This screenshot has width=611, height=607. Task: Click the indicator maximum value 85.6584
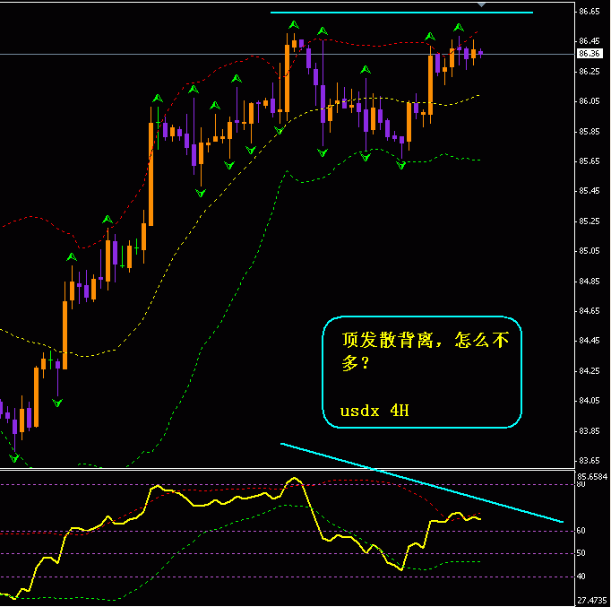(x=592, y=476)
